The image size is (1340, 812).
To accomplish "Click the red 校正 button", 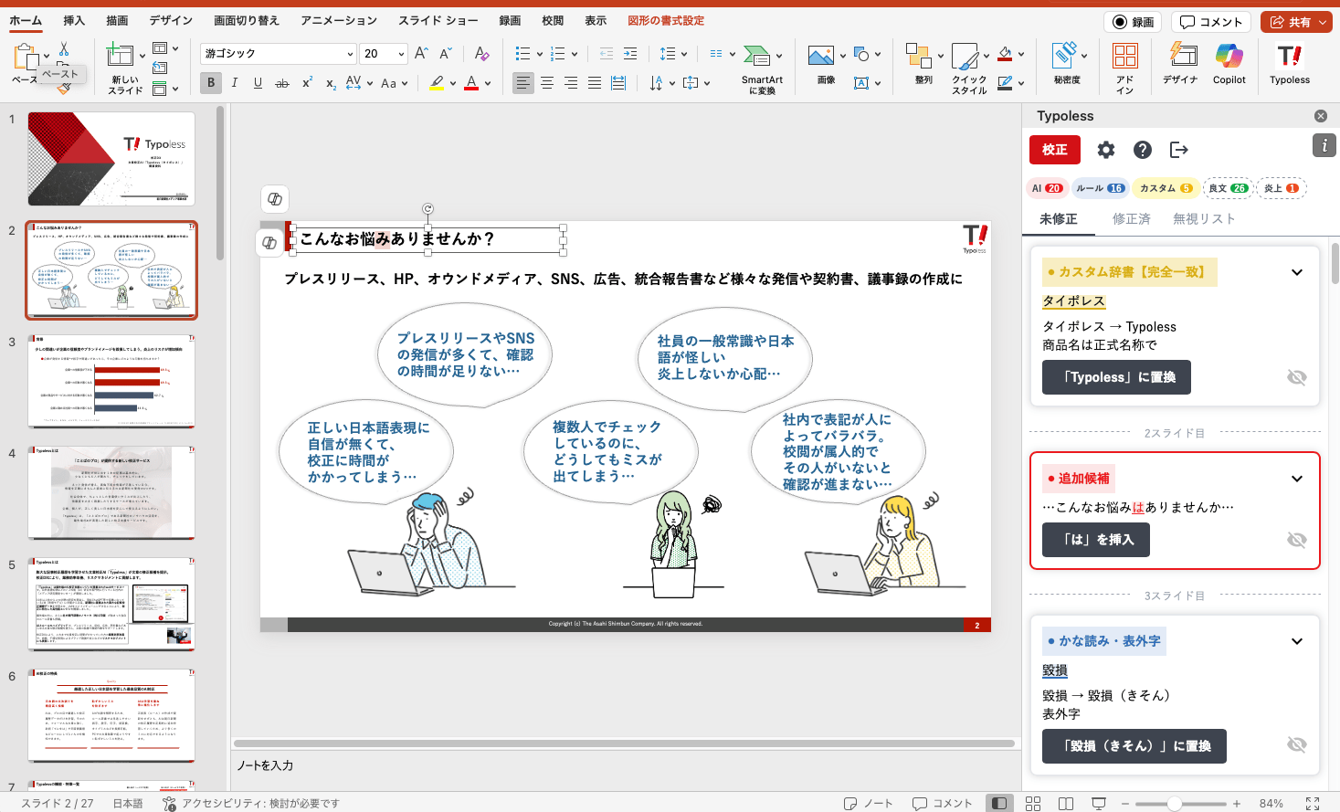I will click(1055, 150).
